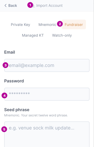94x147 pixels.
Task: Click the purple number 4 marker
Action: click(x=4, y=95)
